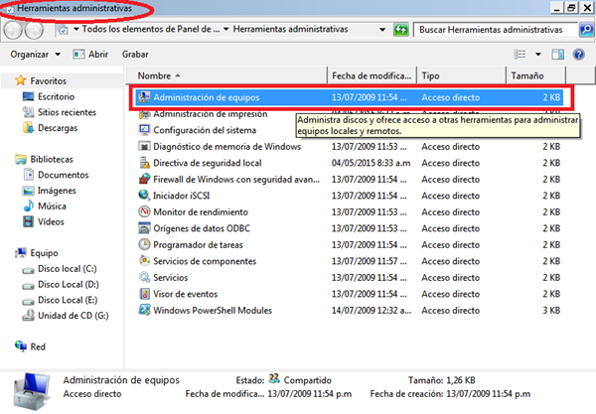596x414 pixels.
Task: Select the Servicios de componentes icon
Action: 144,261
